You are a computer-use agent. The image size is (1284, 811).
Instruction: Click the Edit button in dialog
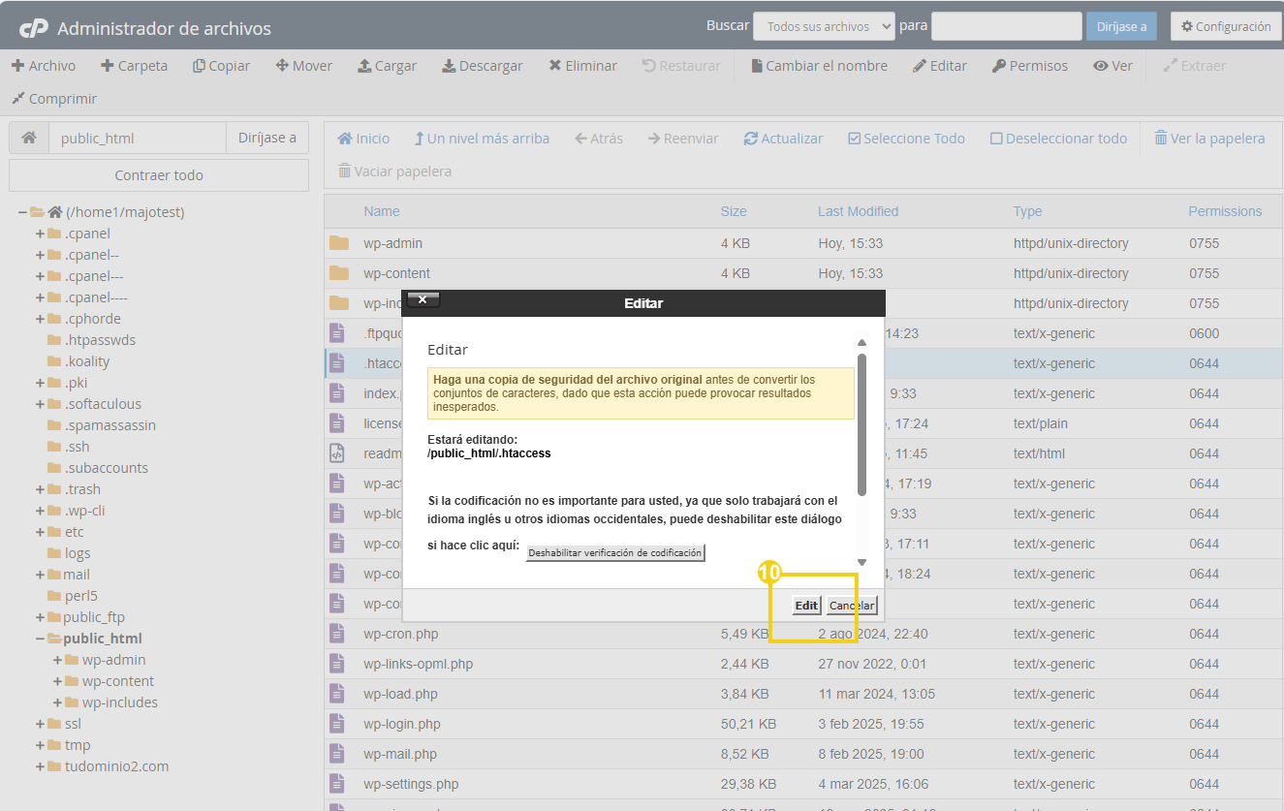point(806,606)
